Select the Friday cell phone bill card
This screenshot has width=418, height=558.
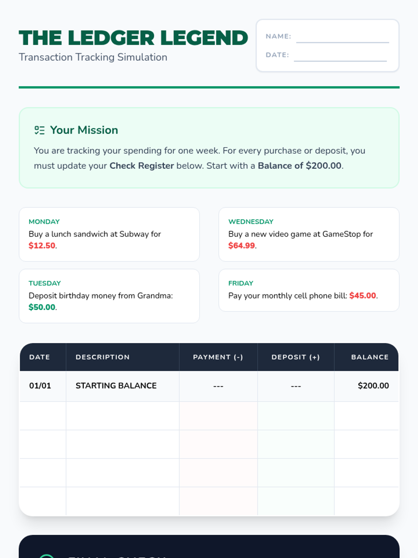click(x=309, y=290)
